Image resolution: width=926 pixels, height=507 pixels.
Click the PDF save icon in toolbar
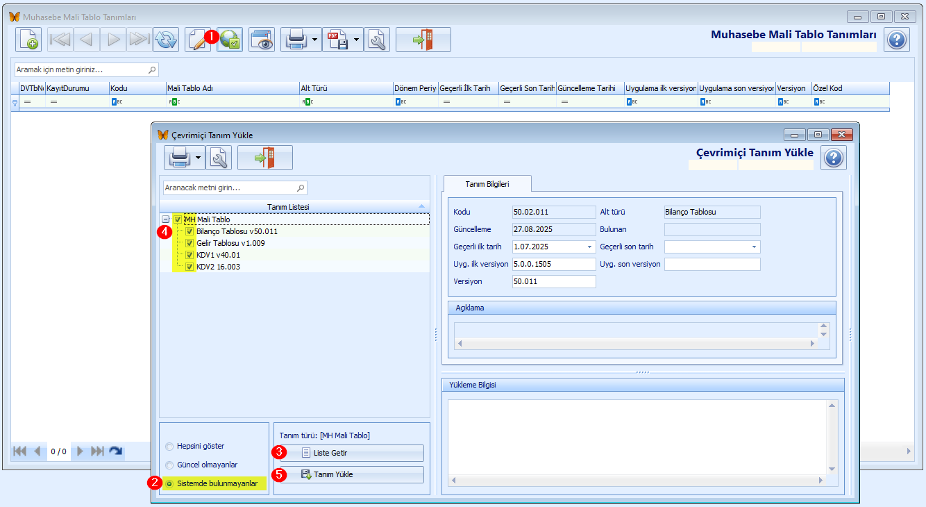338,40
